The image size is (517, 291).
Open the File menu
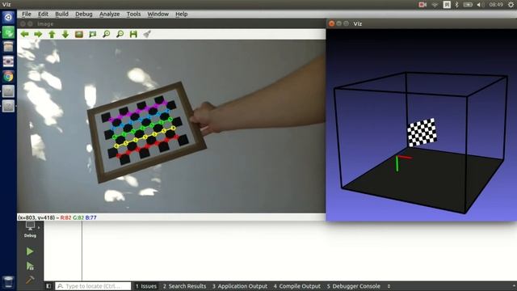tap(27, 14)
